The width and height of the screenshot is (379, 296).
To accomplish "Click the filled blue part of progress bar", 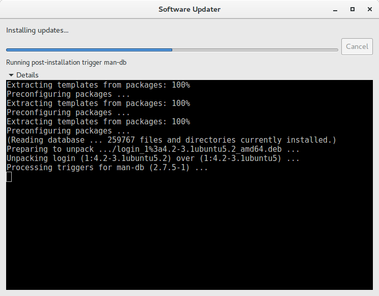I will [x=89, y=50].
